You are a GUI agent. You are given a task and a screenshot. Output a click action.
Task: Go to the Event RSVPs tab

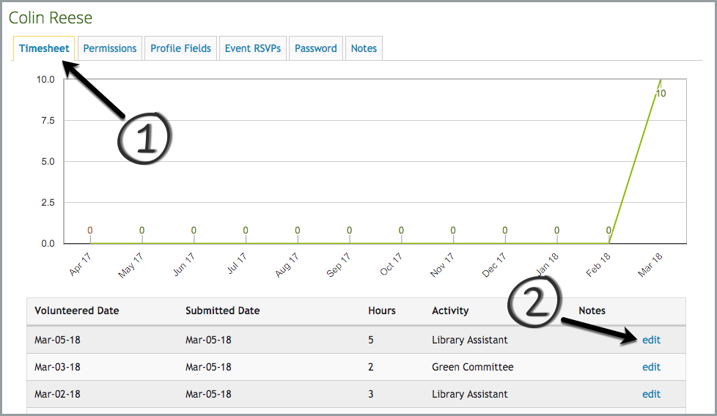(252, 48)
